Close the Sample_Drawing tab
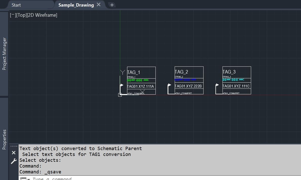 (x=98, y=5)
